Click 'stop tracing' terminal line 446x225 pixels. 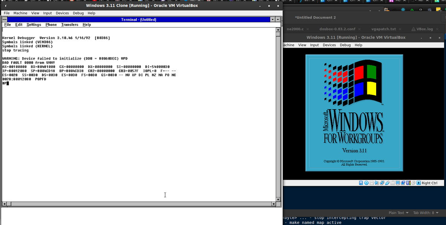15,50
